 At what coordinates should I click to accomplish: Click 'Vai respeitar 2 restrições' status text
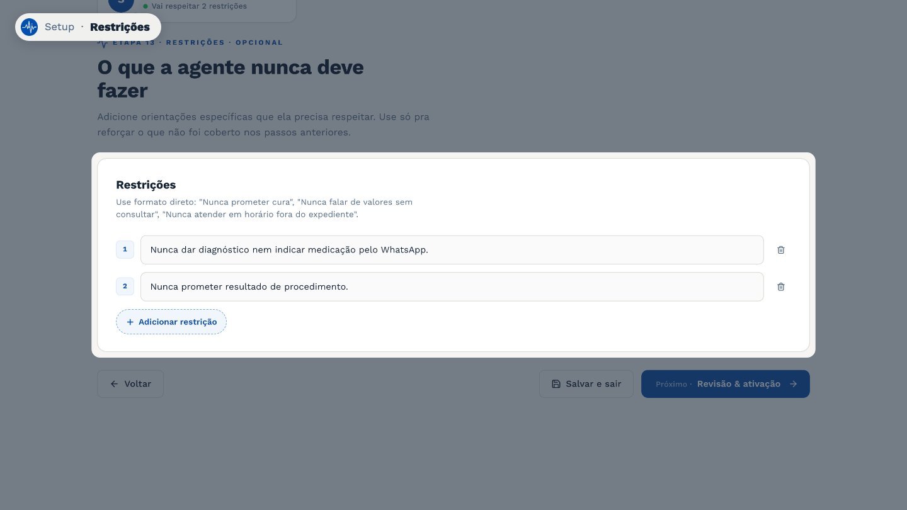pyautogui.click(x=199, y=6)
